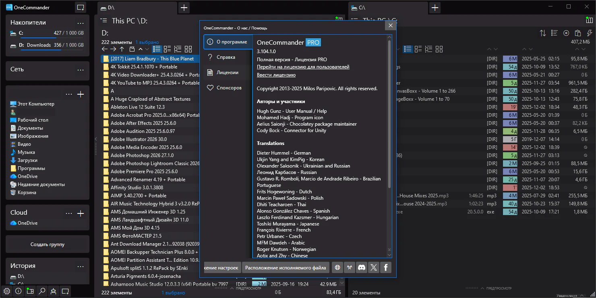596x298 pixels.
Task: Click the lightning bolt actions icon
Action: [x=590, y=33]
